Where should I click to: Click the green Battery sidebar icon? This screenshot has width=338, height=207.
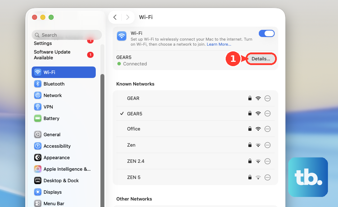[x=38, y=118]
